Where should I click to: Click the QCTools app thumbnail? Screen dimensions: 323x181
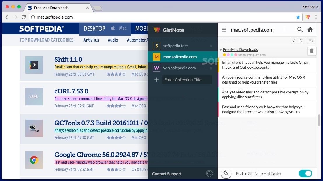[x=34, y=128]
